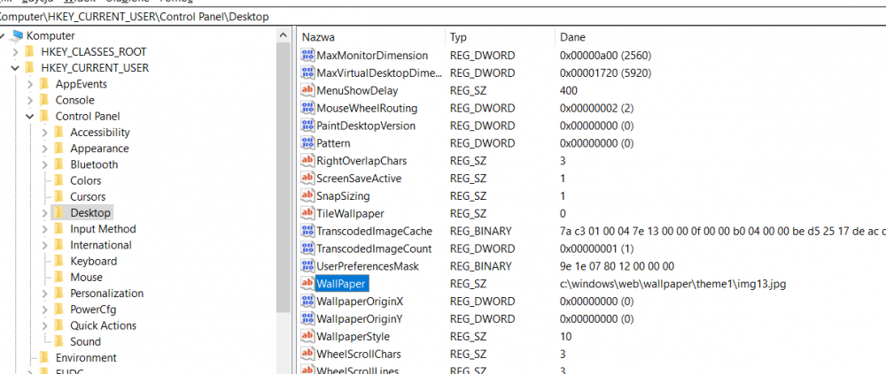Click the MenuShowDelay string value icon
886x374 pixels.
(x=308, y=90)
